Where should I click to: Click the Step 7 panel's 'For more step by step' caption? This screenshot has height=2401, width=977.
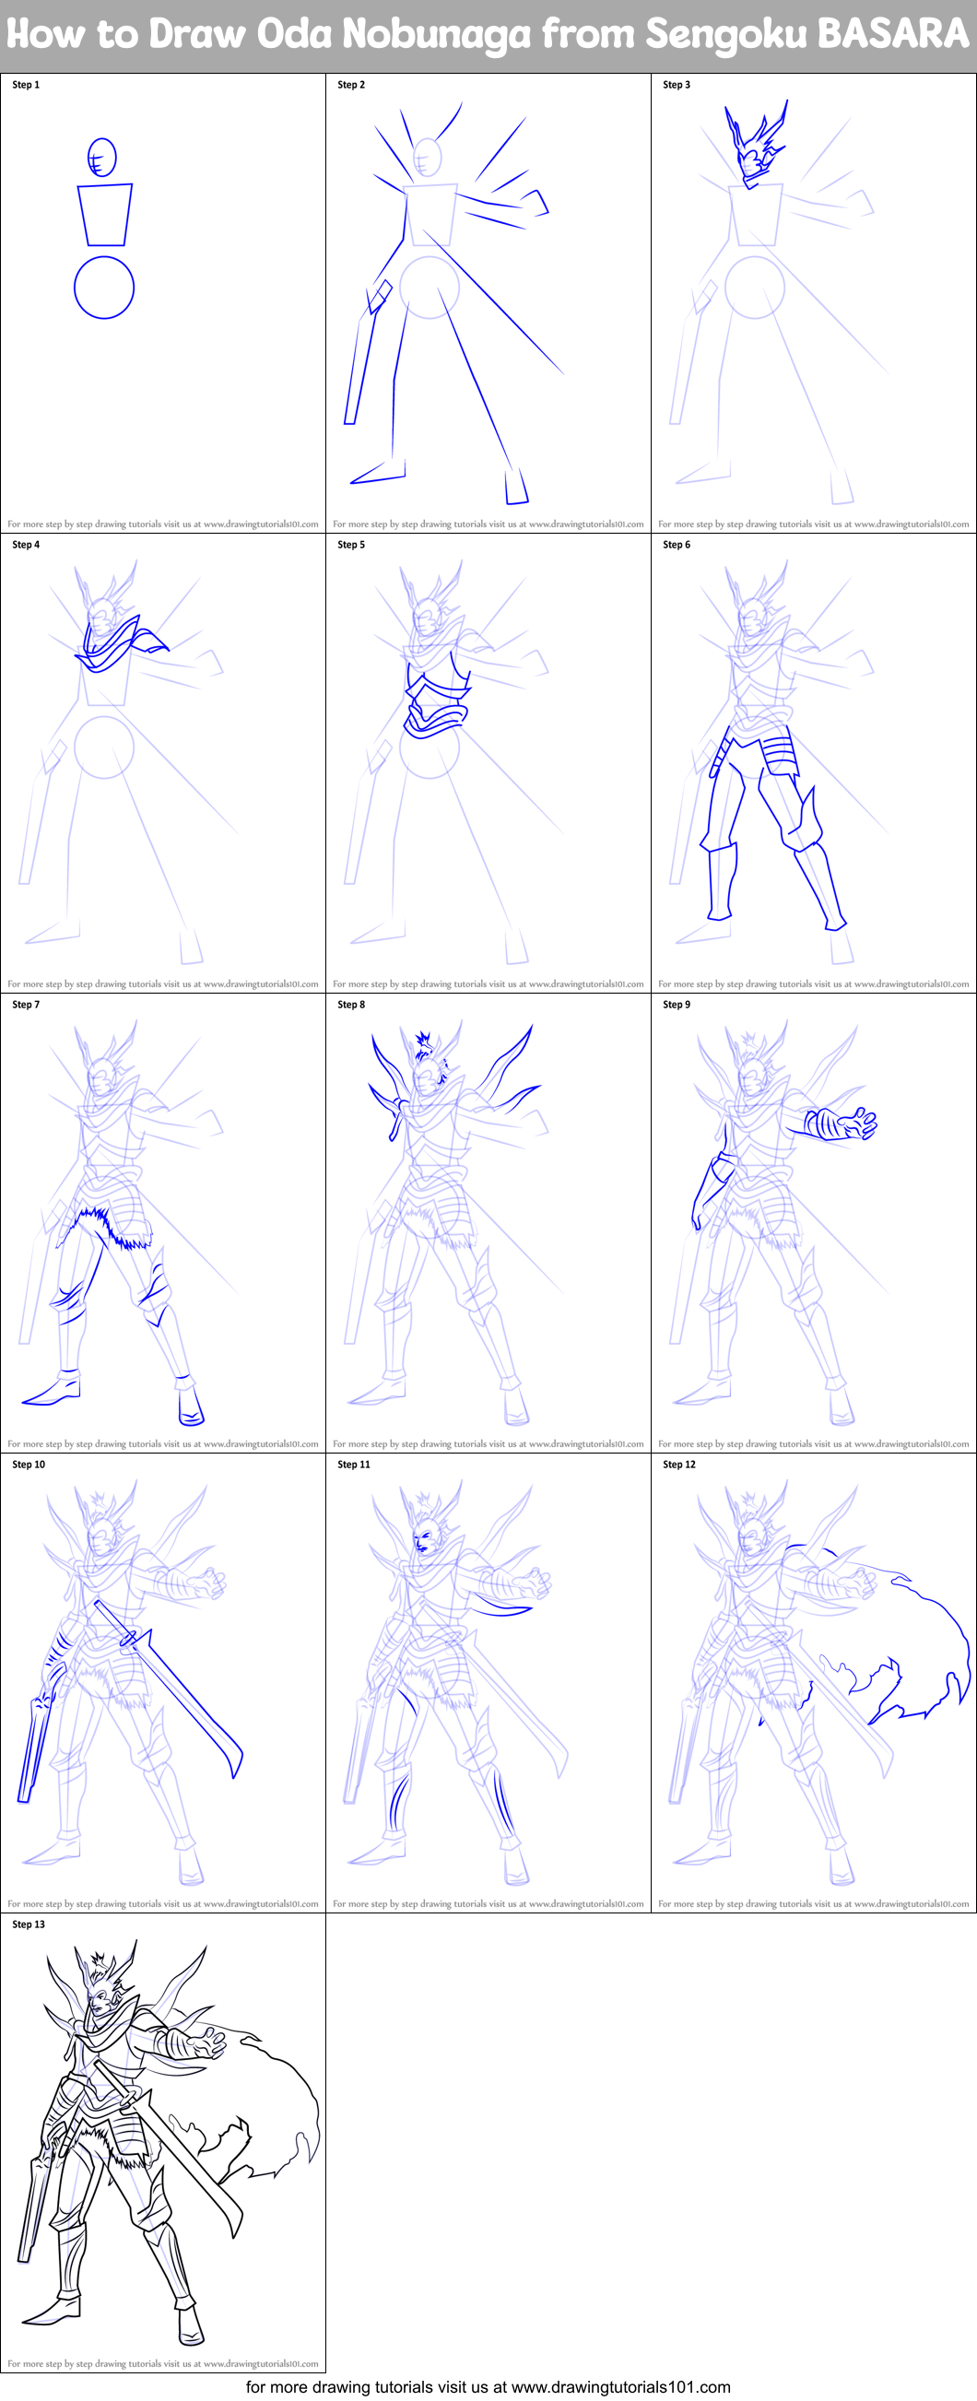(x=163, y=1443)
